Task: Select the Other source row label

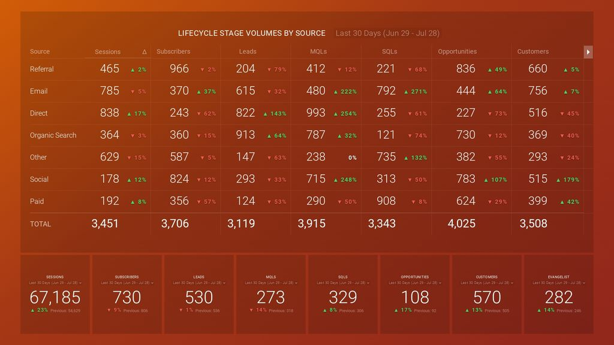Action: pyautogui.click(x=38, y=158)
